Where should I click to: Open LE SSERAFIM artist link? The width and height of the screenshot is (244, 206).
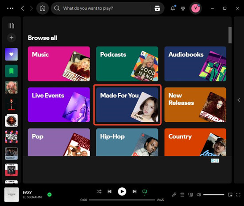[32, 197]
